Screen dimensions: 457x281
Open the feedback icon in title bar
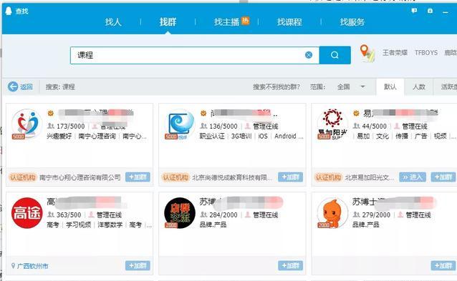(414, 11)
